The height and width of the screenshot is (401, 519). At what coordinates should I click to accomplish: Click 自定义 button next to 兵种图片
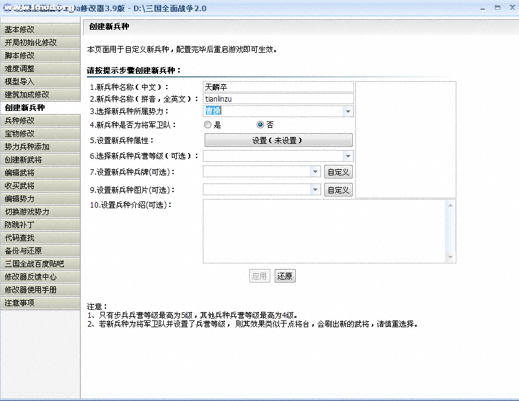pos(339,190)
